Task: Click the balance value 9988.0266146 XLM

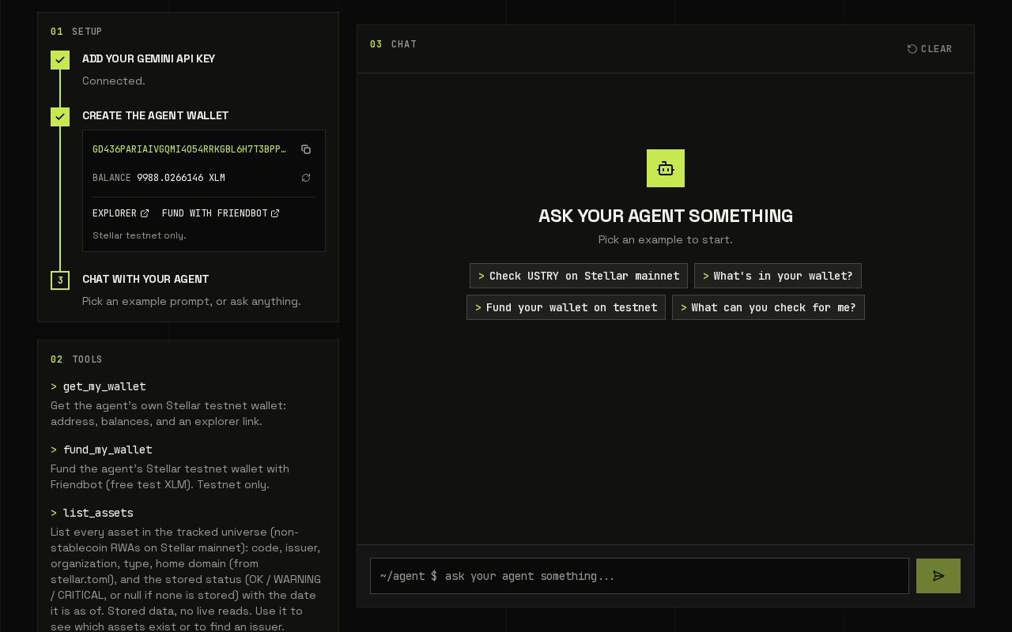Action: pyautogui.click(x=181, y=178)
